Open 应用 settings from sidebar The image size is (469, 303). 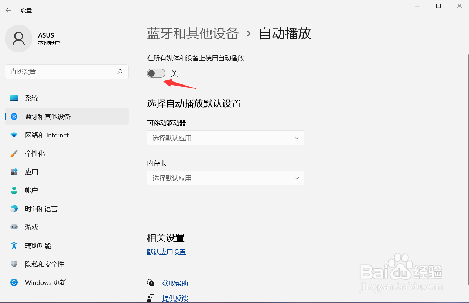pyautogui.click(x=31, y=172)
